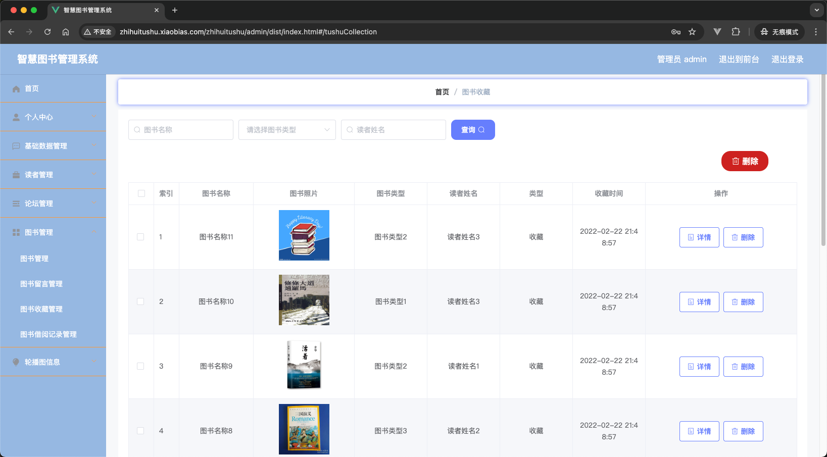
Task: Click 详情 for 图书名称8
Action: (x=699, y=431)
